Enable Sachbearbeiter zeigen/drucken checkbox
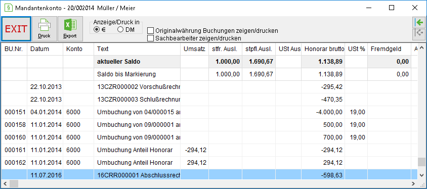The height and width of the screenshot is (189, 427). click(x=150, y=38)
